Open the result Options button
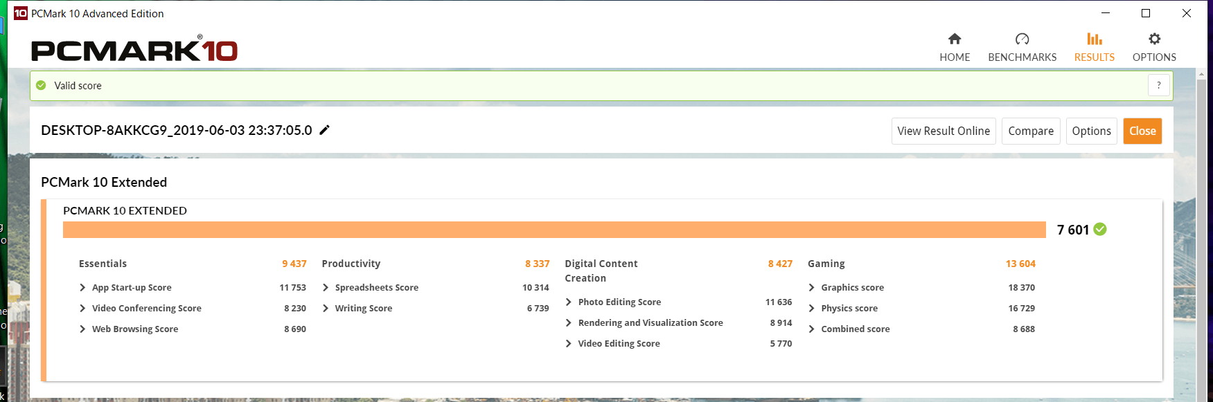The width and height of the screenshot is (1213, 402). (1091, 131)
